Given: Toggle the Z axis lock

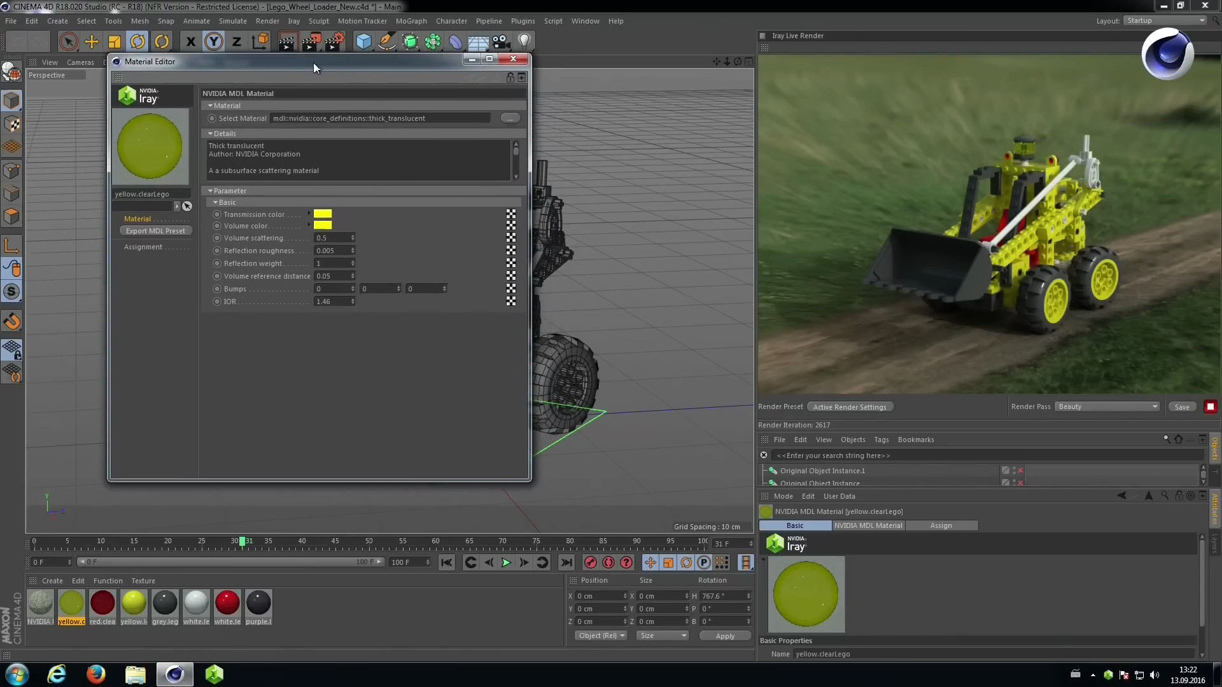Looking at the screenshot, I should coord(236,42).
